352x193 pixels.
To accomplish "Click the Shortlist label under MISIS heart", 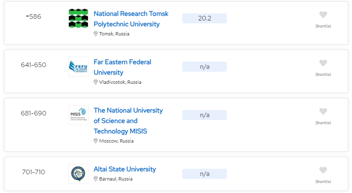I will 323,123.
